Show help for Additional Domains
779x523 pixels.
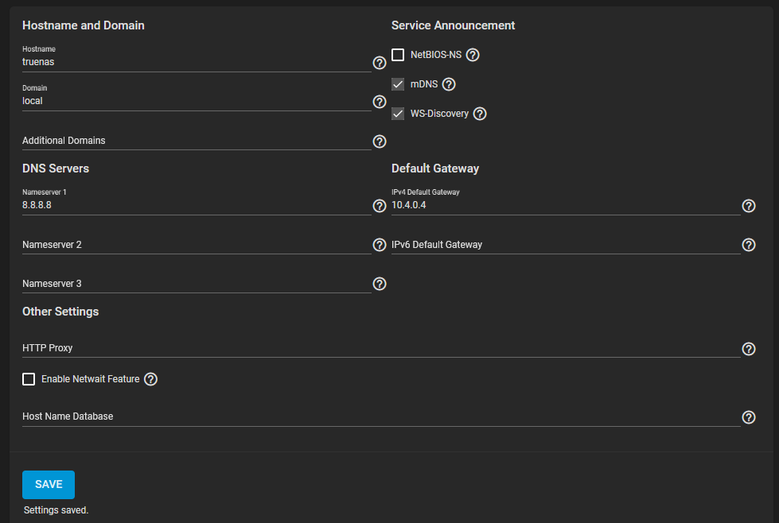(380, 141)
